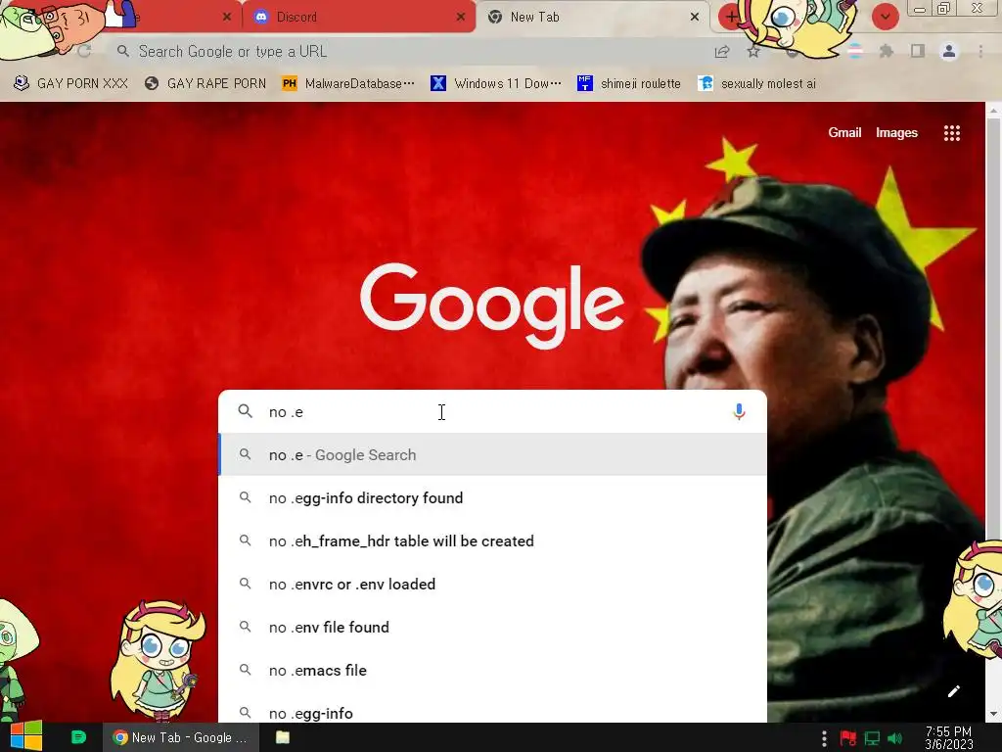Open File Explorer from the taskbar
This screenshot has height=752, width=1002.
[x=283, y=737]
